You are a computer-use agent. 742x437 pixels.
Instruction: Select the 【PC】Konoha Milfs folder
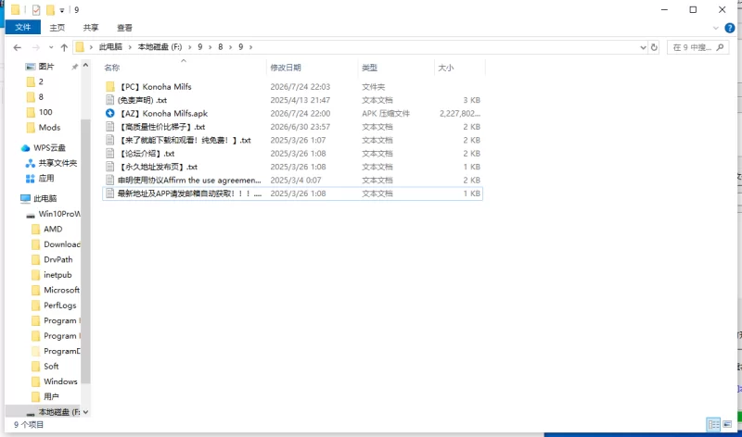(292, 86)
